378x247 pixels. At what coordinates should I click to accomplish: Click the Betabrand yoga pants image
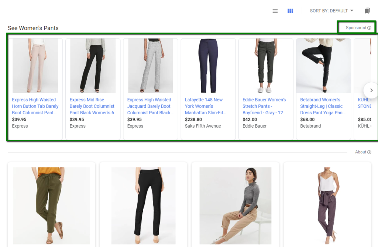coord(323,66)
